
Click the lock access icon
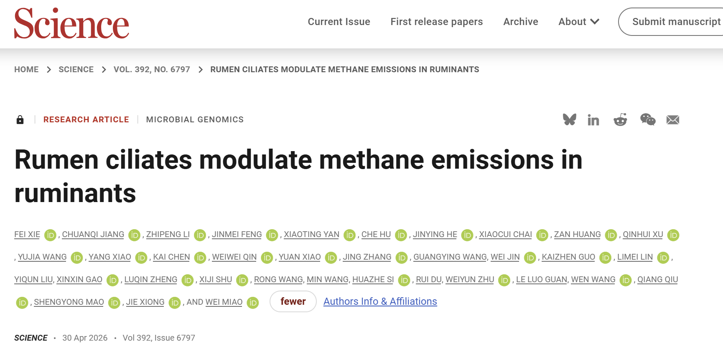click(20, 120)
